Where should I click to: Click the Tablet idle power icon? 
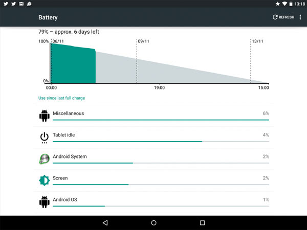pyautogui.click(x=45, y=137)
